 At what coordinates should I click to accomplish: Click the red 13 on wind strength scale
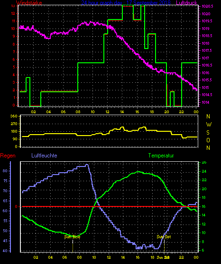pos(13,6)
